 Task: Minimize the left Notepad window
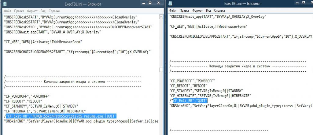(x=143, y=3)
